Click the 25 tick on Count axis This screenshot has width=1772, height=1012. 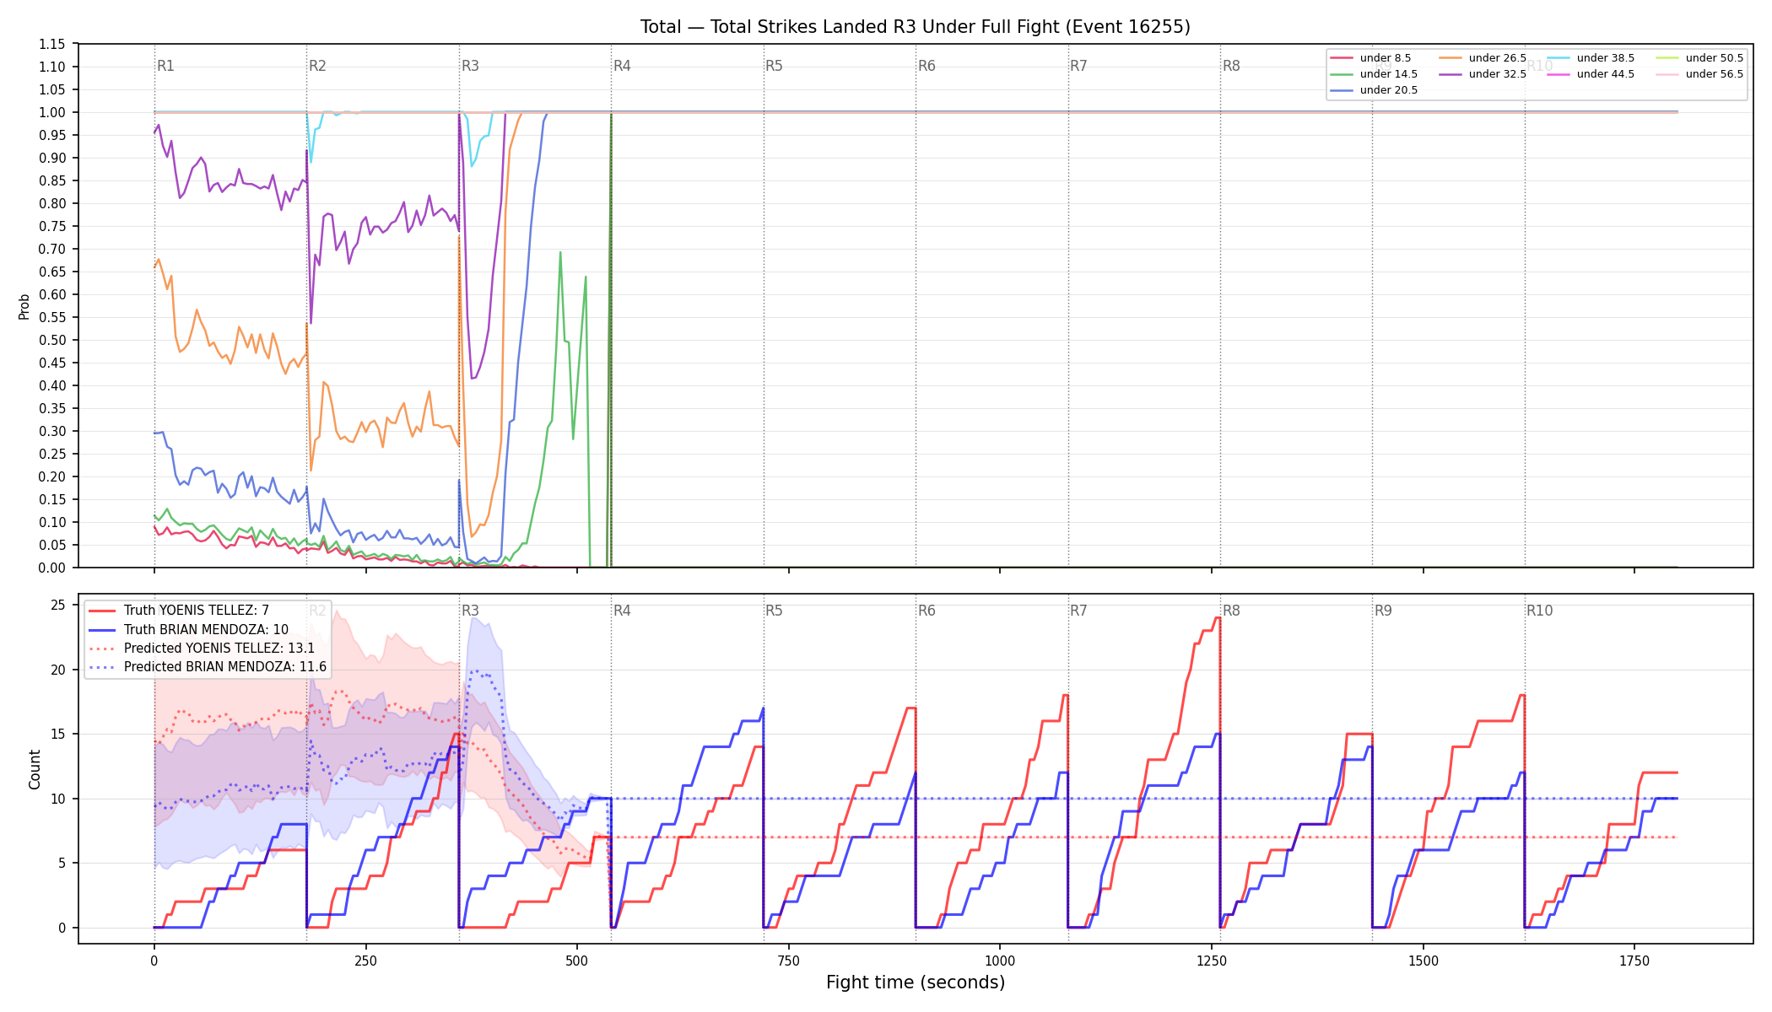59,605
